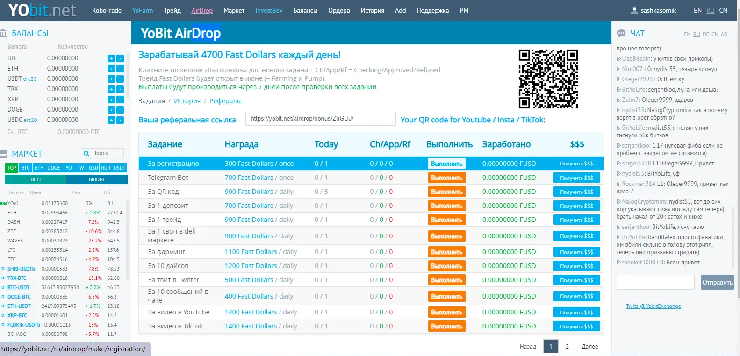Click the YObit.net logo
This screenshot has height=356, width=740.
(x=42, y=10)
